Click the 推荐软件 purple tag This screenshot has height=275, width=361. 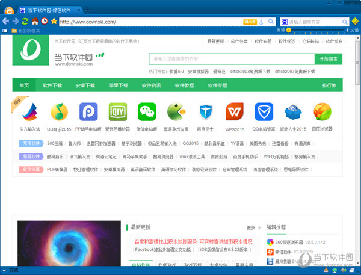(x=31, y=156)
